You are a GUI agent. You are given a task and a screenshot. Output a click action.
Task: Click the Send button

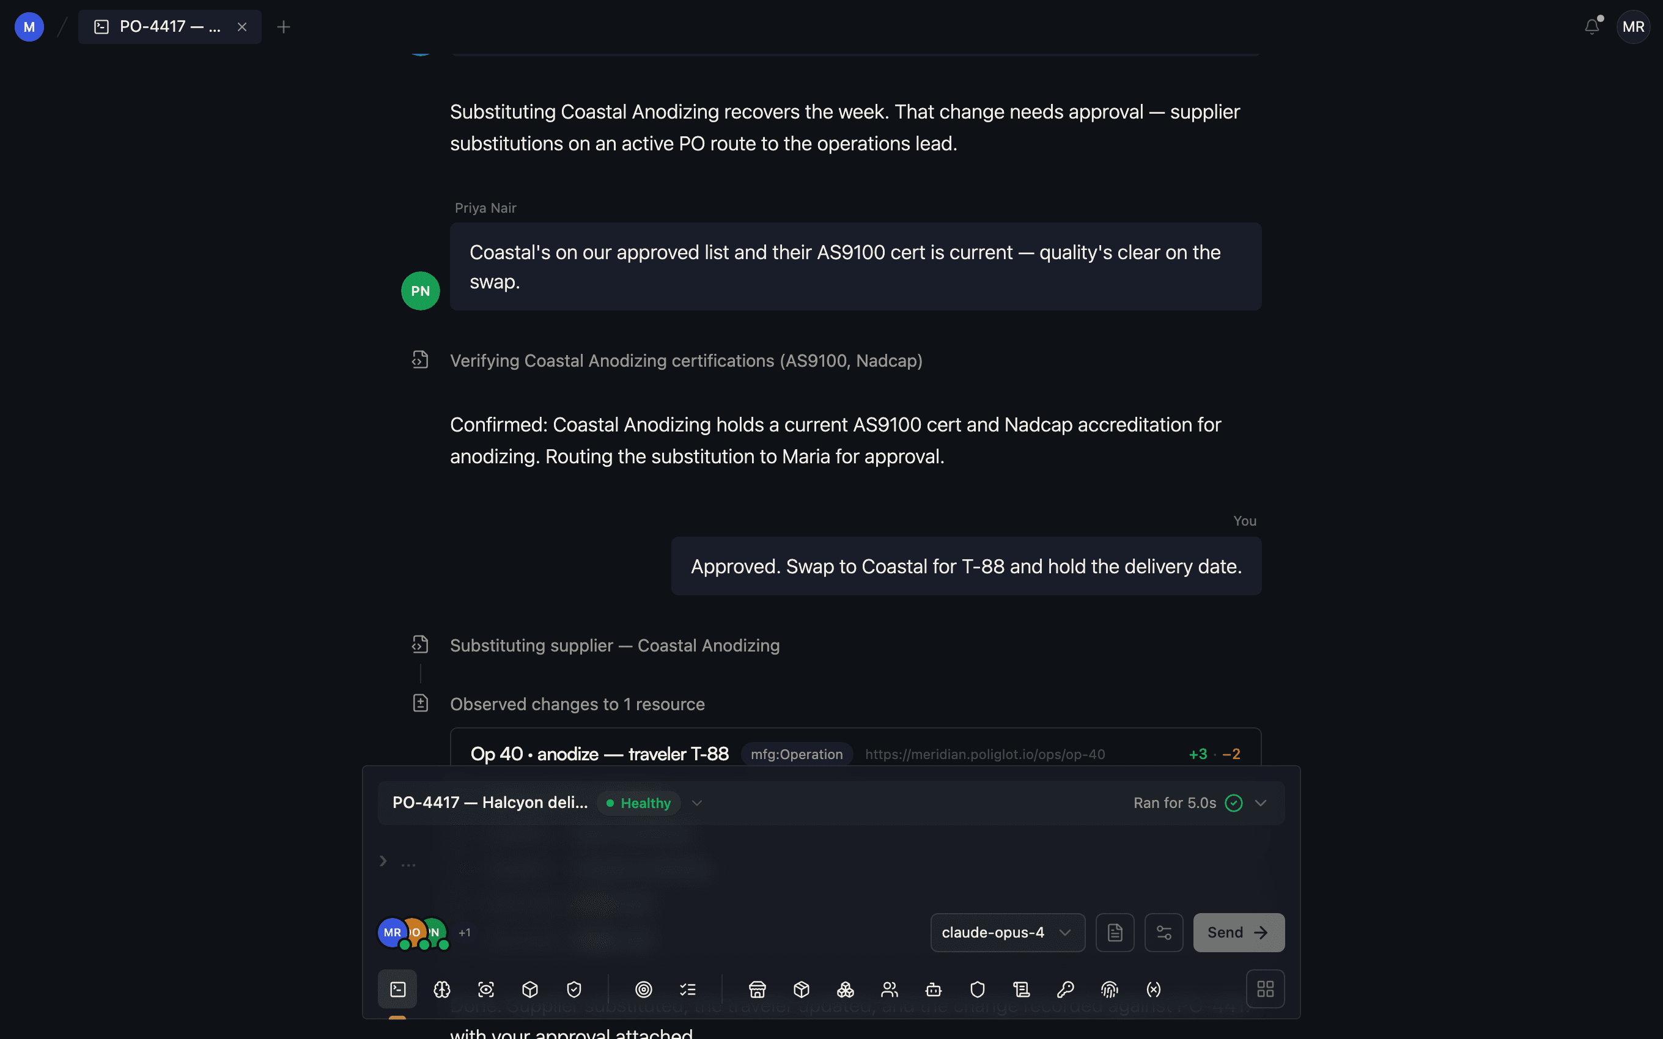(1238, 933)
